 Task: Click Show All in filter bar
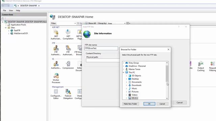(x=90, y=23)
